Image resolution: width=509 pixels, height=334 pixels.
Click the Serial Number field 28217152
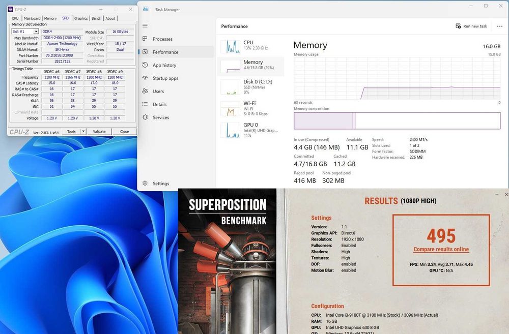[62, 62]
